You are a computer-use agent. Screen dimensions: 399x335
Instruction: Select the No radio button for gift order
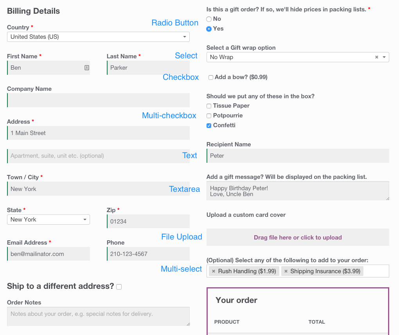click(209, 19)
